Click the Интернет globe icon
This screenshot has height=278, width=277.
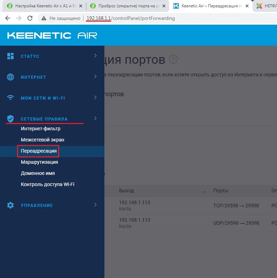click(10, 77)
